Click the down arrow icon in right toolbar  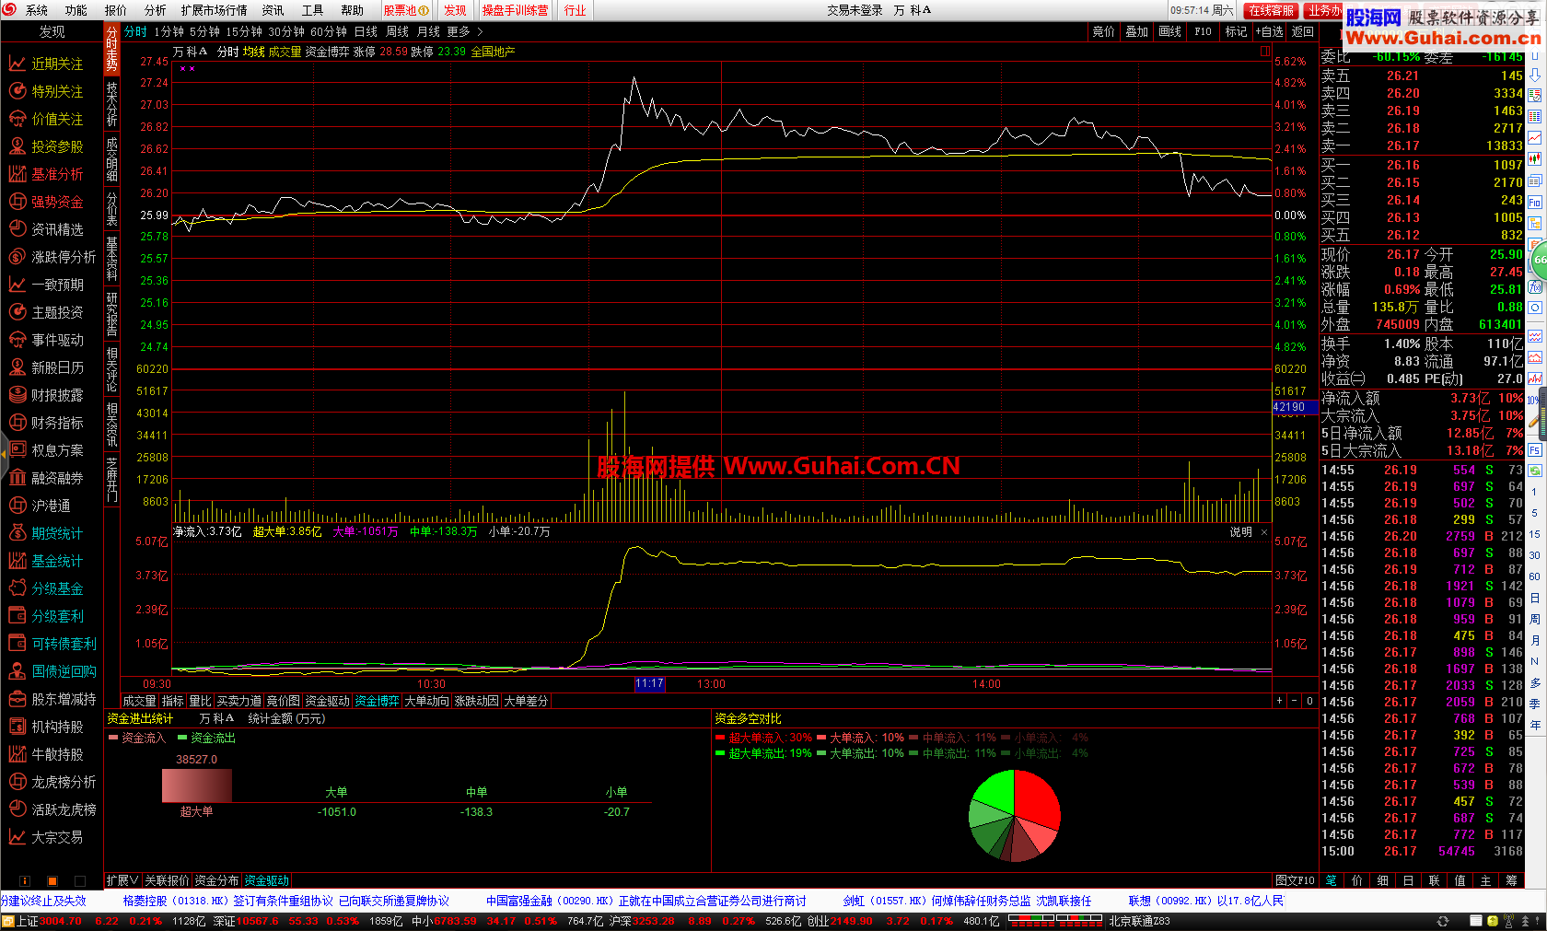point(1535,75)
